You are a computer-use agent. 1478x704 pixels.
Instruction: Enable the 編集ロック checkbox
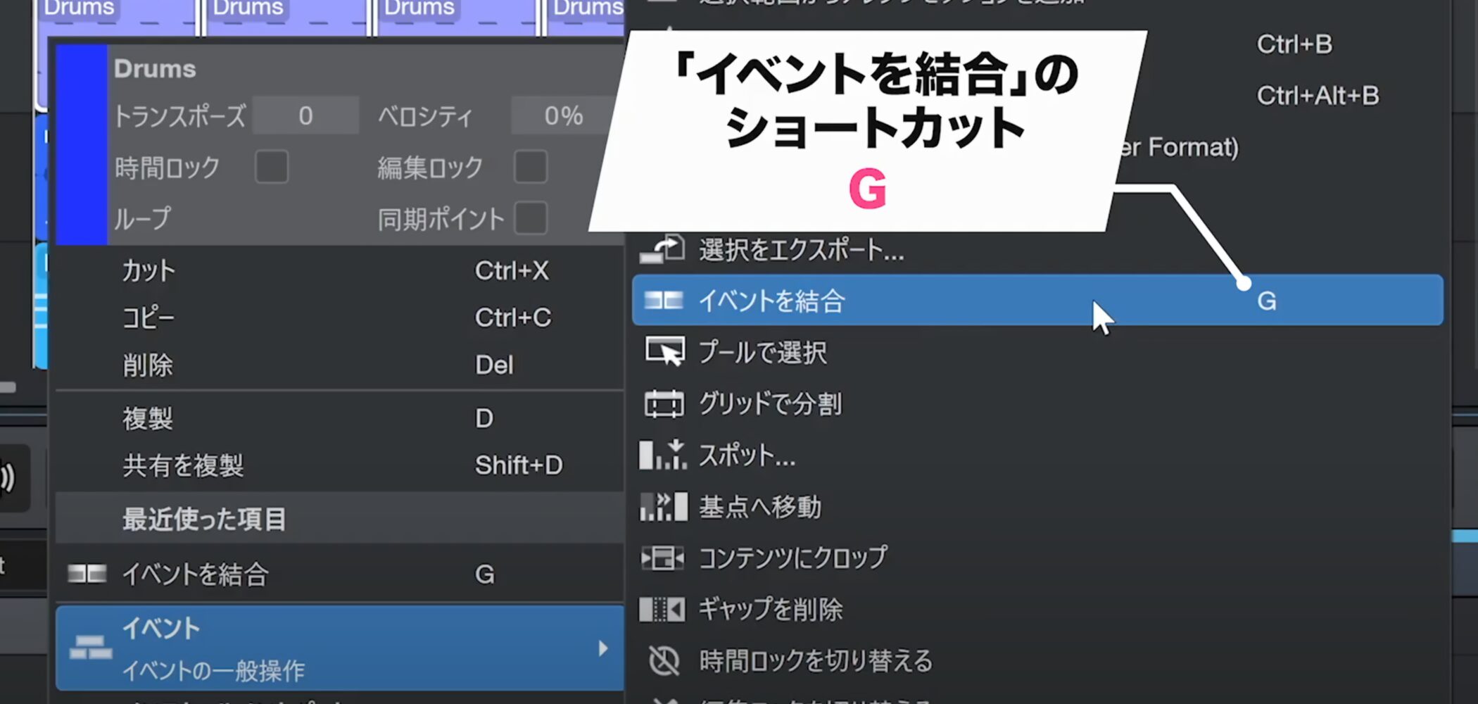click(531, 168)
